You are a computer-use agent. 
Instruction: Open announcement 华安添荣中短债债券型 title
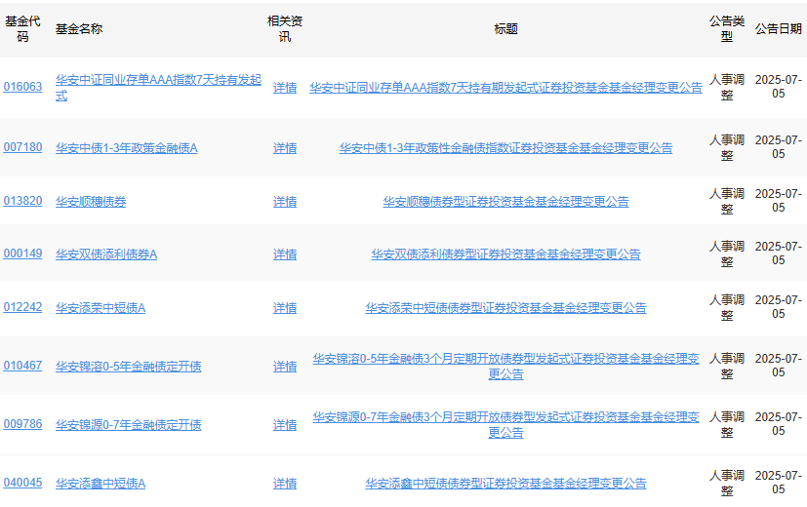(x=505, y=308)
